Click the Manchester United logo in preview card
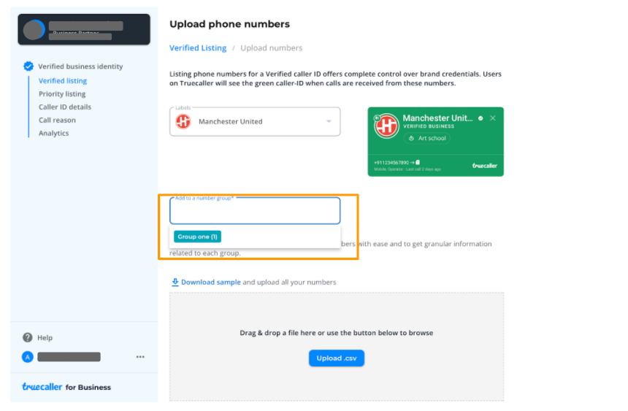The width and height of the screenshot is (628, 411). (386, 126)
